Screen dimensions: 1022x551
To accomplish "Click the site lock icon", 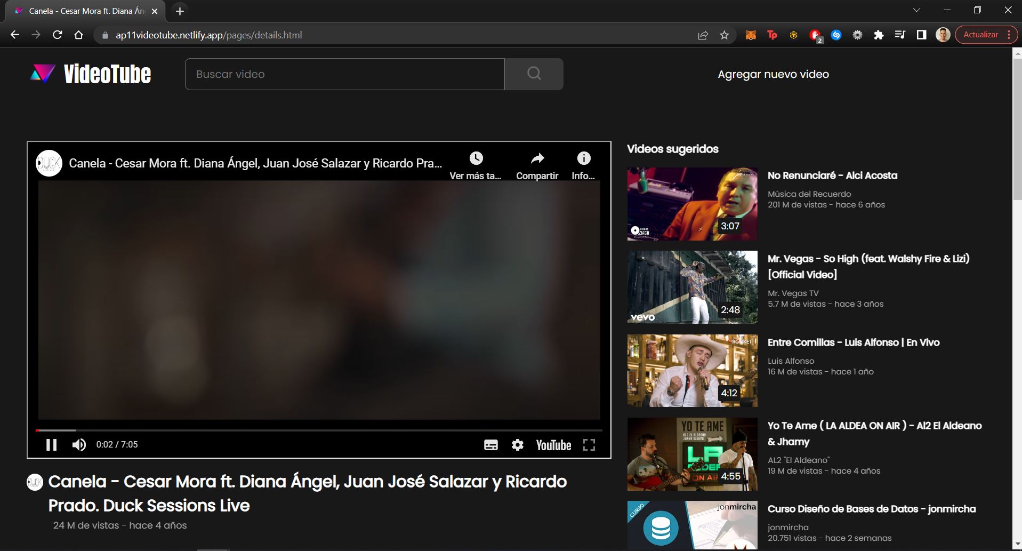I will pyautogui.click(x=105, y=35).
